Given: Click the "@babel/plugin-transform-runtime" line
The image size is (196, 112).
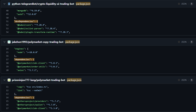Looking at the screenshot, I should [x=43, y=32].
